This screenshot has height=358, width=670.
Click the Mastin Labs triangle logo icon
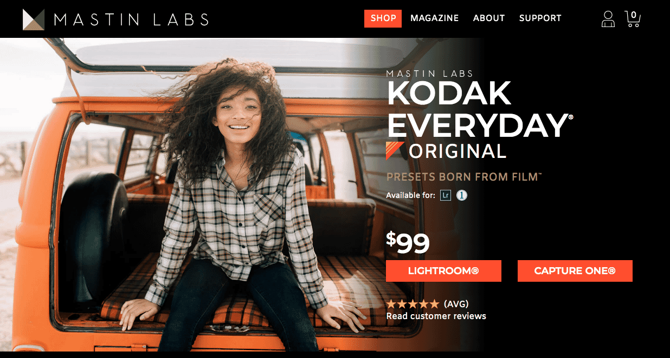[34, 19]
